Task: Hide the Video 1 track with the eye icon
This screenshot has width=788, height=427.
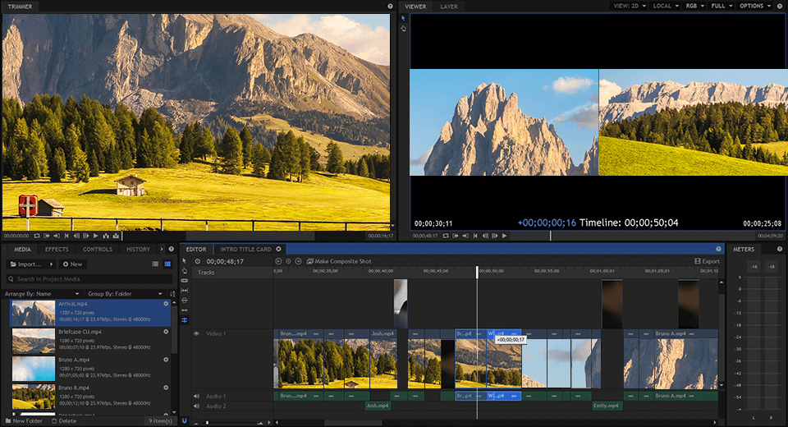Action: pyautogui.click(x=196, y=333)
